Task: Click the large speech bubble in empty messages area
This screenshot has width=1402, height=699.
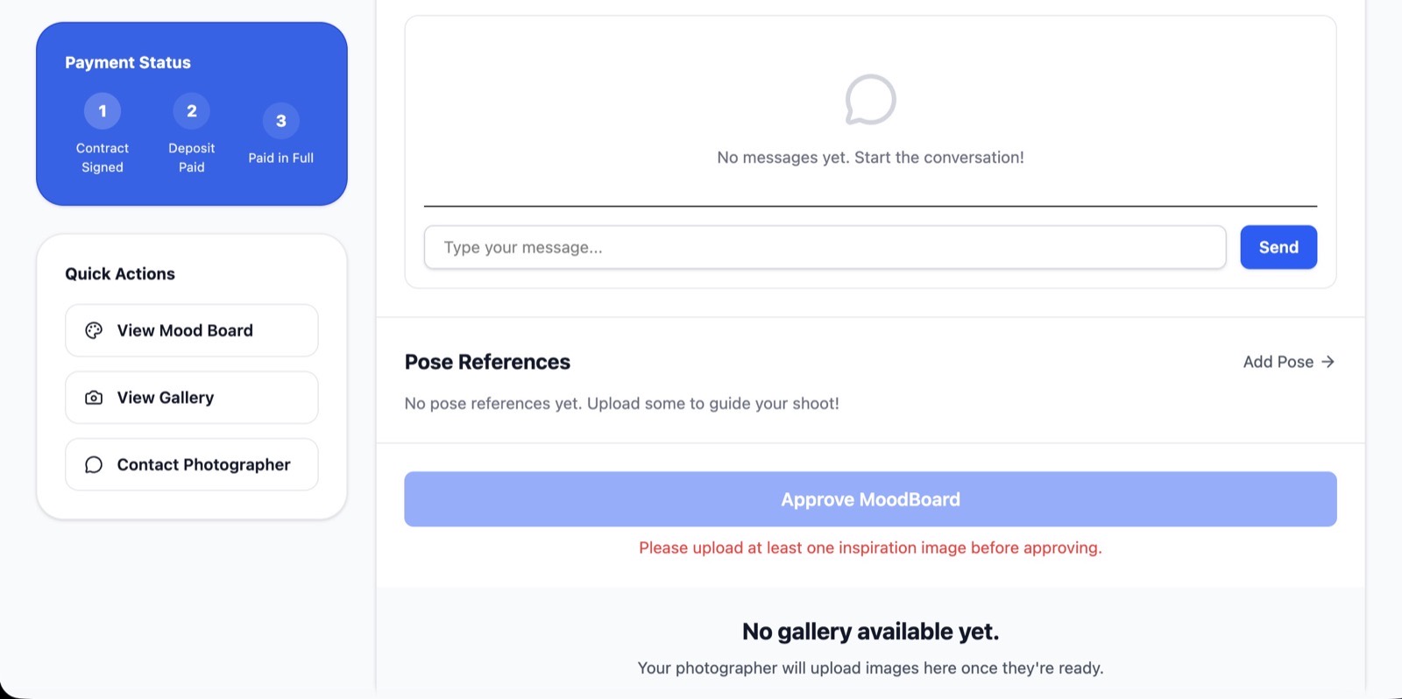Action: click(x=870, y=100)
